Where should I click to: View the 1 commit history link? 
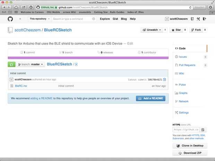coord(28,52)
